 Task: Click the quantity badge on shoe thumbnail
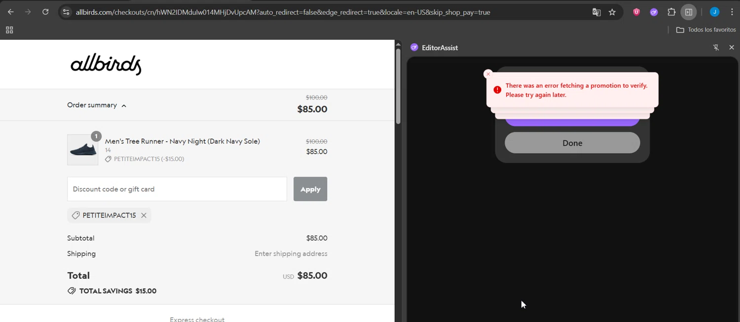[96, 136]
